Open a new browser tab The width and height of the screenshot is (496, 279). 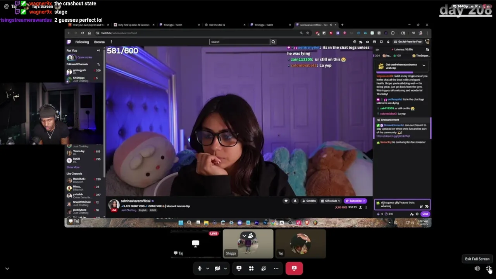[x=342, y=25]
